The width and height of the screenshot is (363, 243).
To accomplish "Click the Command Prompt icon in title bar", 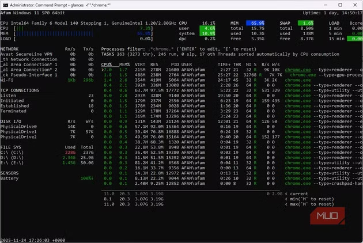I will click(x=5, y=4).
